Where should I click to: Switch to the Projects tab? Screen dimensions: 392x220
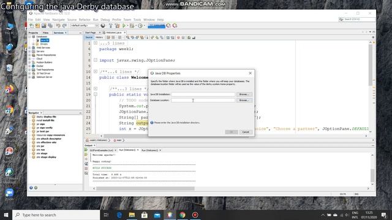pos(33,32)
